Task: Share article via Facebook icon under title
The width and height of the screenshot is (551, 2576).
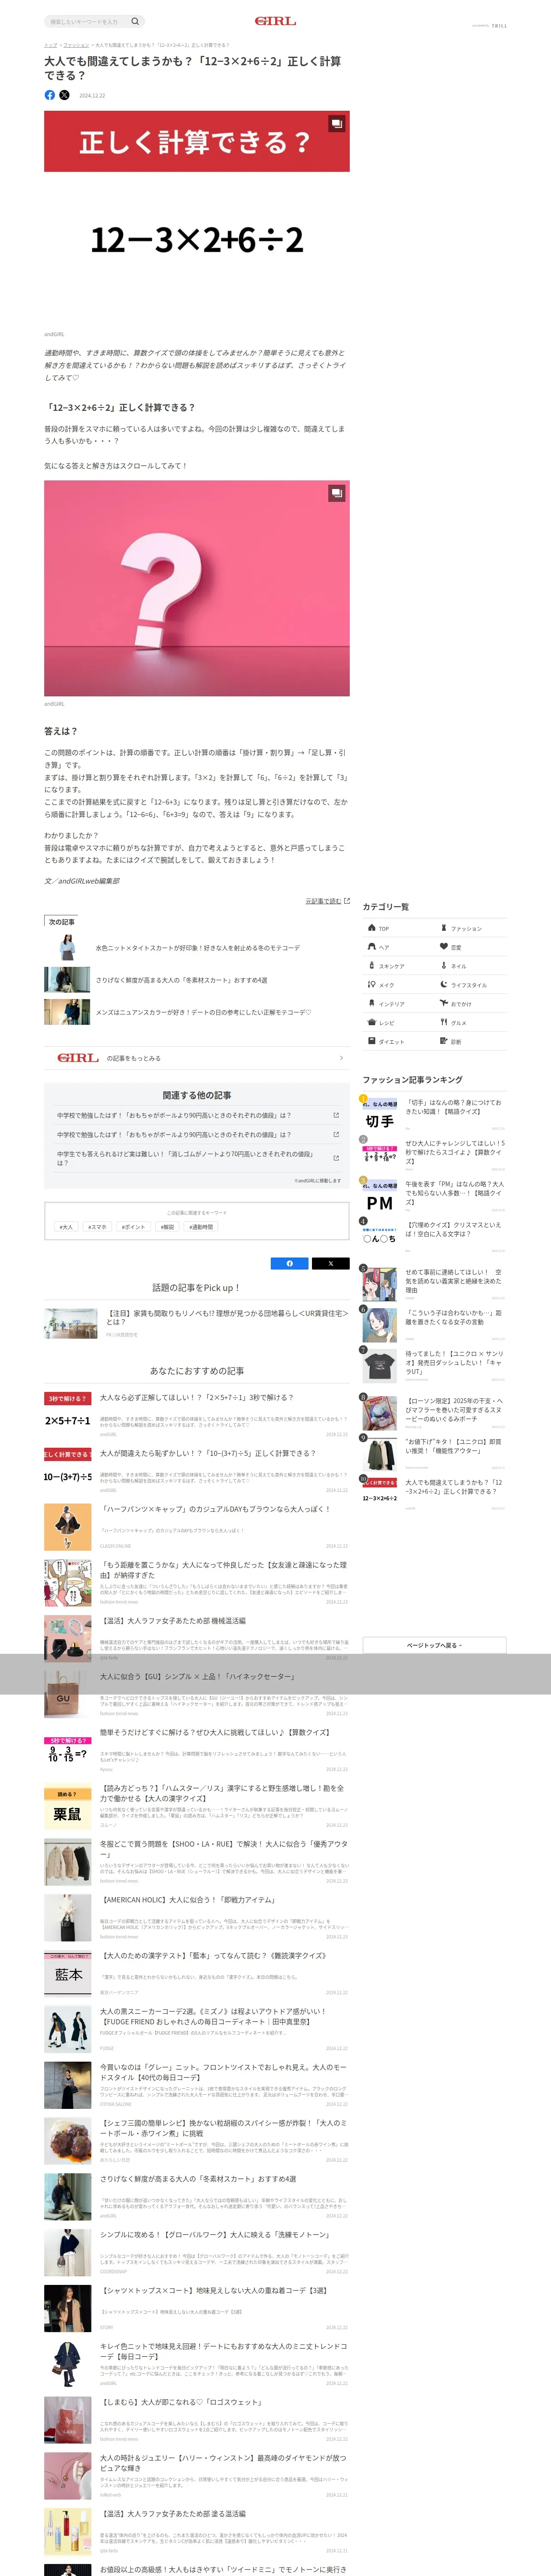Action: [x=50, y=95]
